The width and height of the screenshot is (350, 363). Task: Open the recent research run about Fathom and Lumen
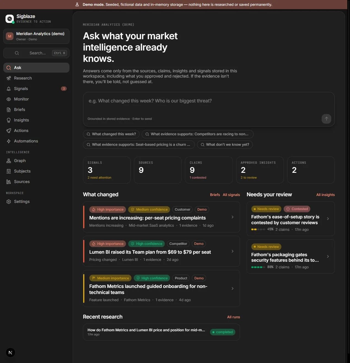[x=161, y=332]
